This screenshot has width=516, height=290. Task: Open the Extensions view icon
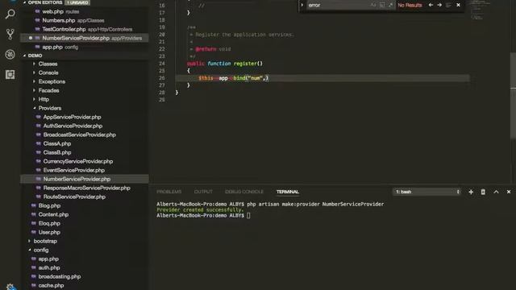click(x=10, y=75)
